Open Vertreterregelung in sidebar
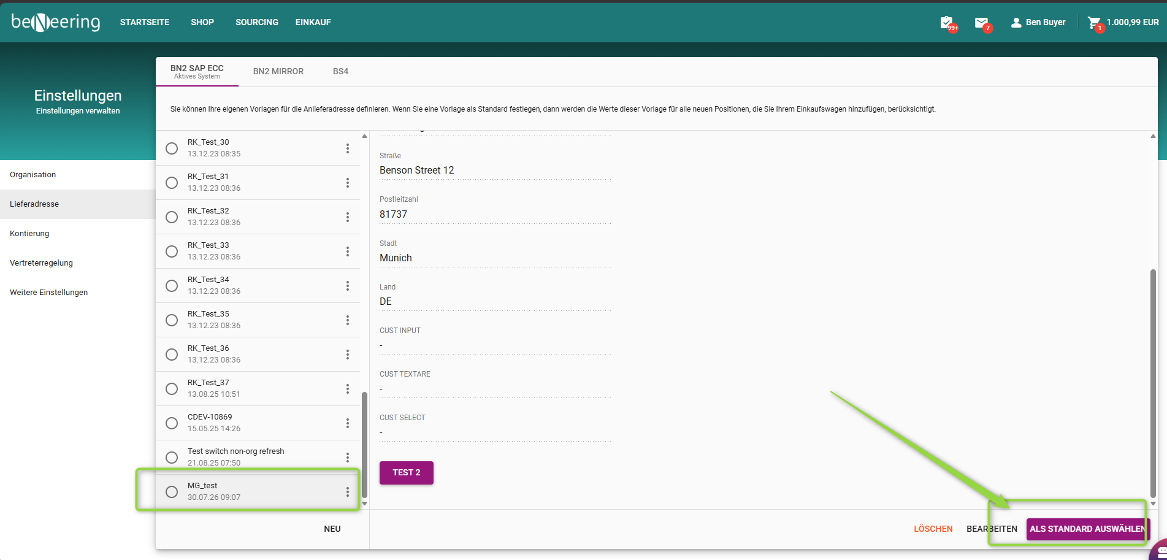 tap(77, 263)
